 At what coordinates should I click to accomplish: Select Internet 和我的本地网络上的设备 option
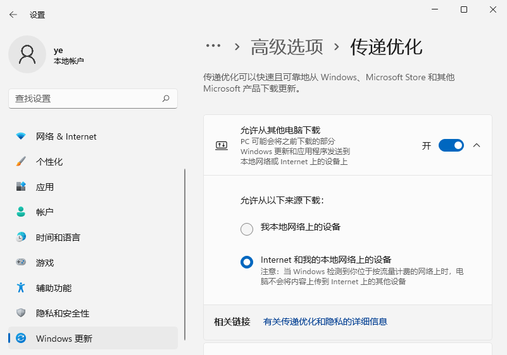pos(247,262)
